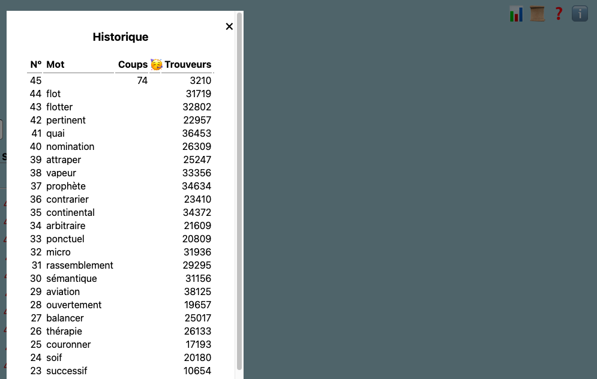The height and width of the screenshot is (379, 597).
Task: Close the Historique dialog
Action: pos(229,26)
